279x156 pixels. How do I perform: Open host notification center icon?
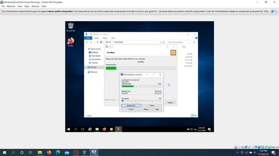pyautogui.click(x=273, y=153)
